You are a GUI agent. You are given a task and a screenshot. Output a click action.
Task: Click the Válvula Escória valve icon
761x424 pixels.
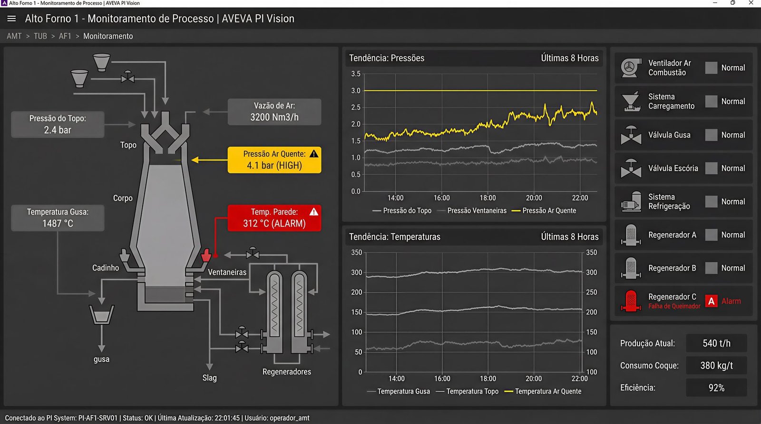pyautogui.click(x=631, y=168)
